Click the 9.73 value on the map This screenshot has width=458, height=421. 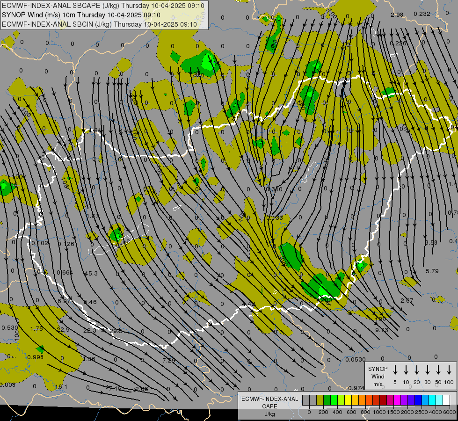[x=382, y=330]
